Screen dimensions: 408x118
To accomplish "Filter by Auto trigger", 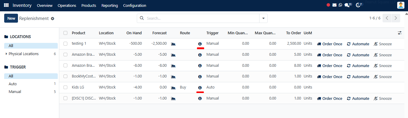I will pos(31,84).
